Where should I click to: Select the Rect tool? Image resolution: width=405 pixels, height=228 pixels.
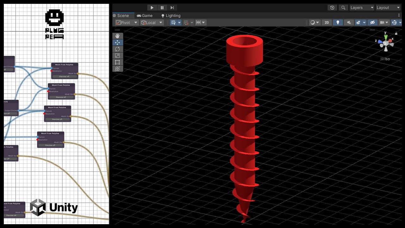point(117,62)
